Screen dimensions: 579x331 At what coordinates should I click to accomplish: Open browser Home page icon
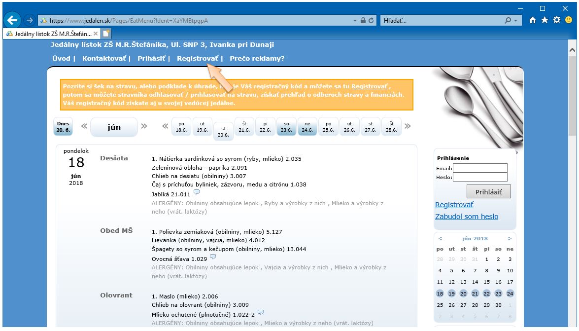point(533,21)
